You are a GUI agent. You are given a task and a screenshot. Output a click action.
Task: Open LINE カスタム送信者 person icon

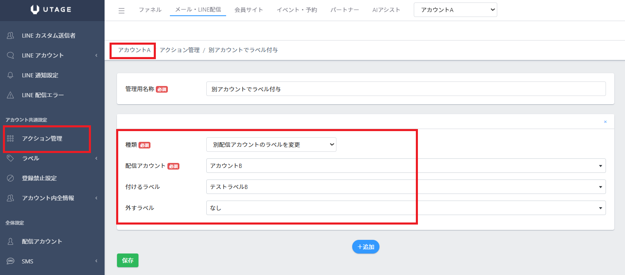point(11,36)
